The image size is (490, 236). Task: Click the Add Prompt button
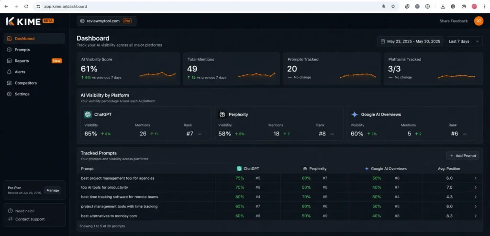click(463, 156)
